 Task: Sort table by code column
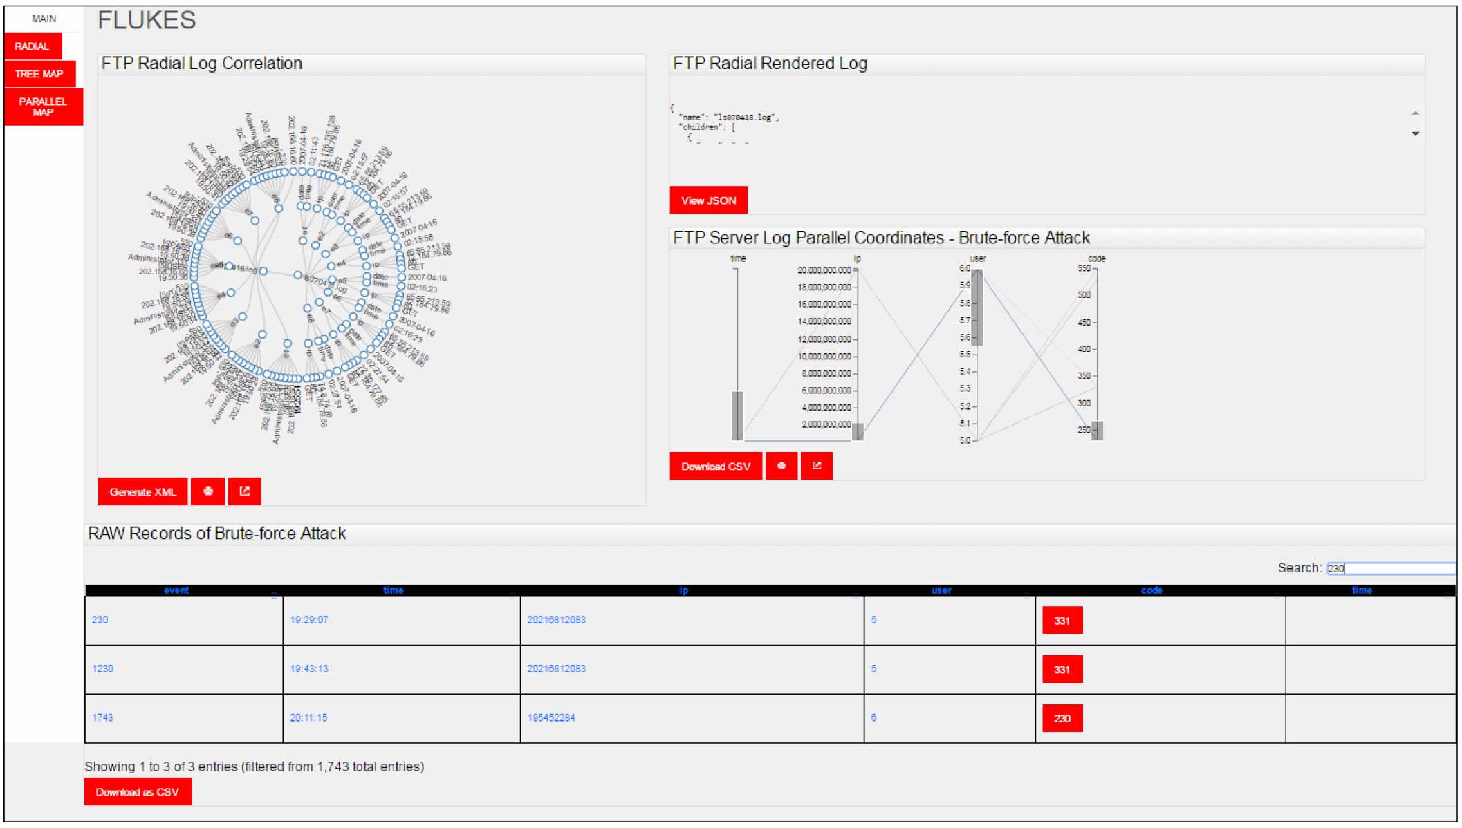point(1151,590)
